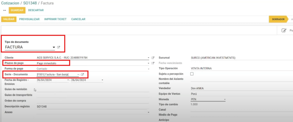Toggle the Sujeta a percepción checkbox
Image resolution: width=293 pixels, height=122 pixels.
[x=192, y=74]
